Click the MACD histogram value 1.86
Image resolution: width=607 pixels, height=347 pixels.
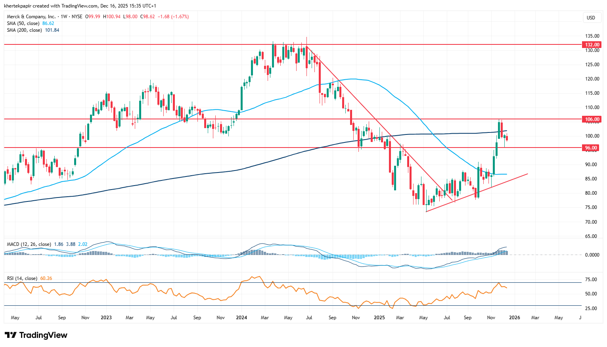58,244
